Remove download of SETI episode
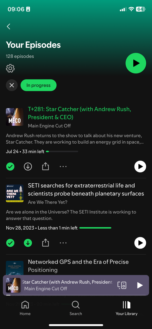 click(x=28, y=243)
